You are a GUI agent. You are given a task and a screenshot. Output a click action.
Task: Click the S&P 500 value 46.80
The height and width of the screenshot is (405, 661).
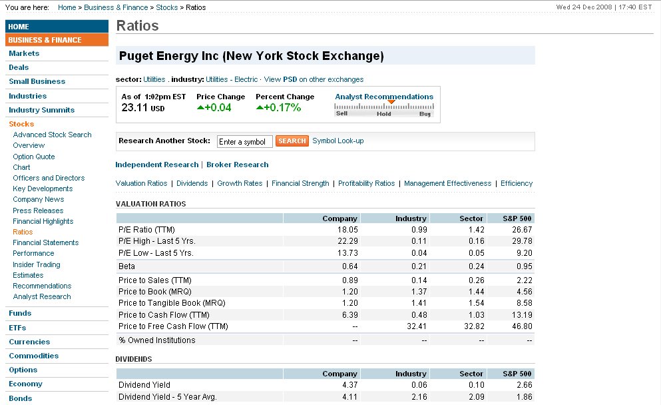pyautogui.click(x=522, y=326)
